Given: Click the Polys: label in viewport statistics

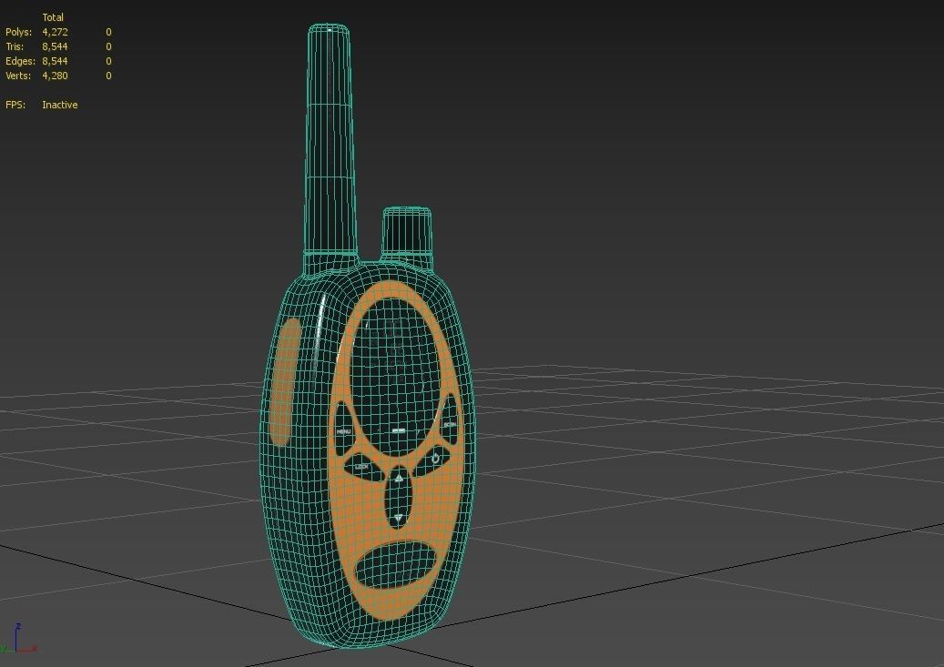Looking at the screenshot, I should 19,32.
